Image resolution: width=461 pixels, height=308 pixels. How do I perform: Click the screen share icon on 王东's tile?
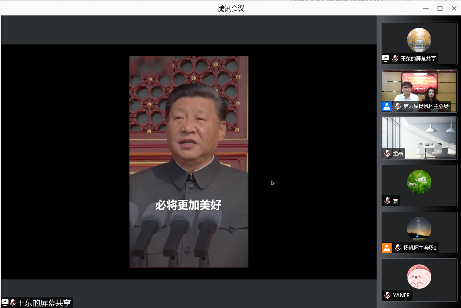[x=385, y=59]
